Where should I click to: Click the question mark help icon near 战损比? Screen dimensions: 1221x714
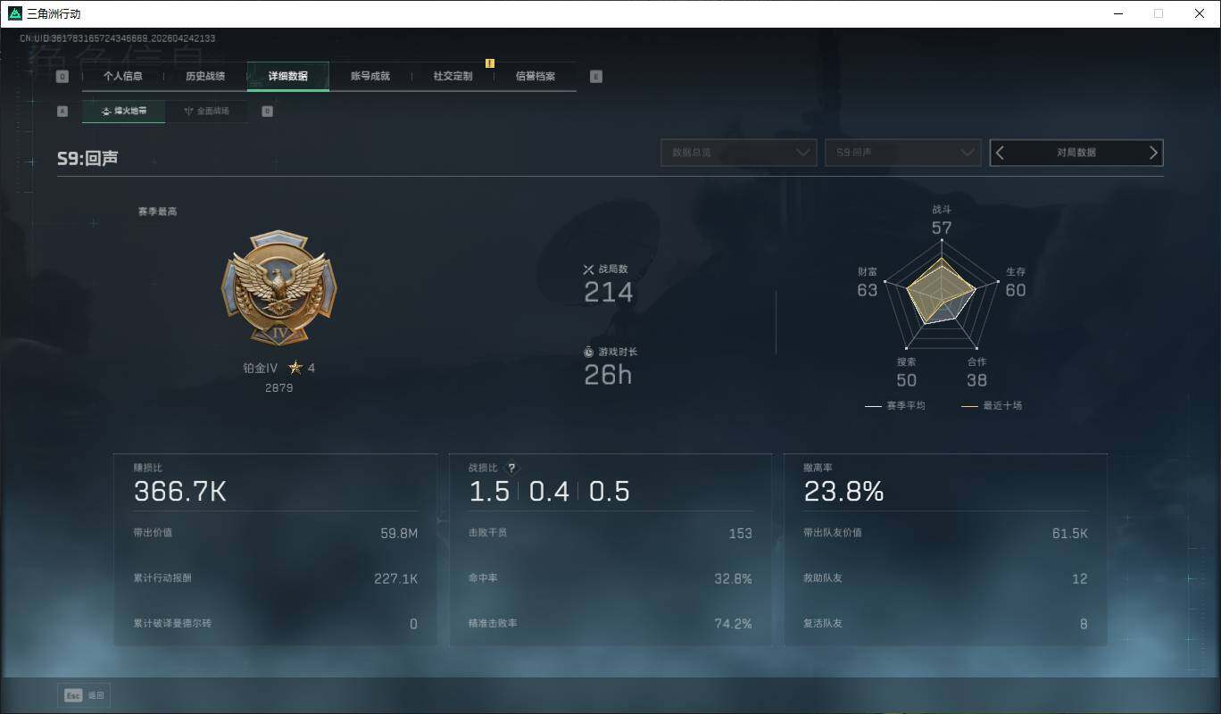[511, 468]
